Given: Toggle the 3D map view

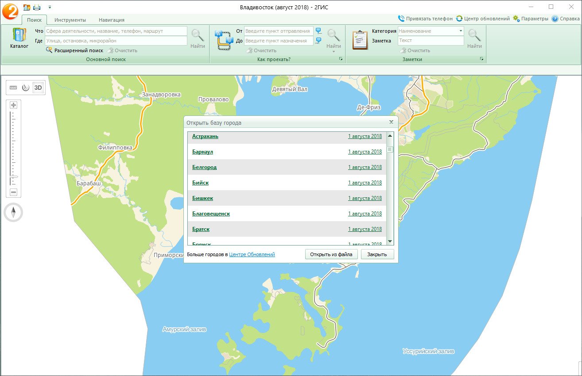Looking at the screenshot, I should [38, 88].
